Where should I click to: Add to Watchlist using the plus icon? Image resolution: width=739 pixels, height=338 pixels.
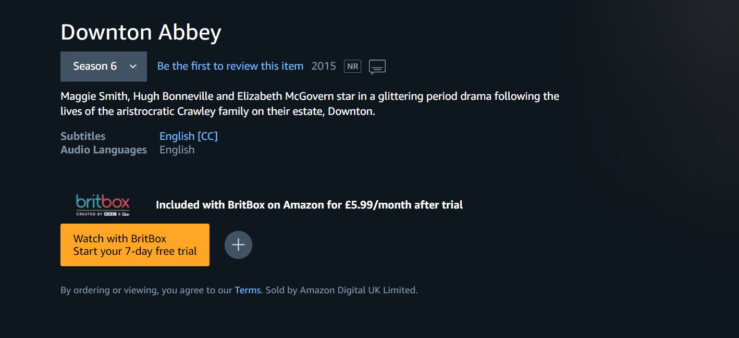pos(238,245)
